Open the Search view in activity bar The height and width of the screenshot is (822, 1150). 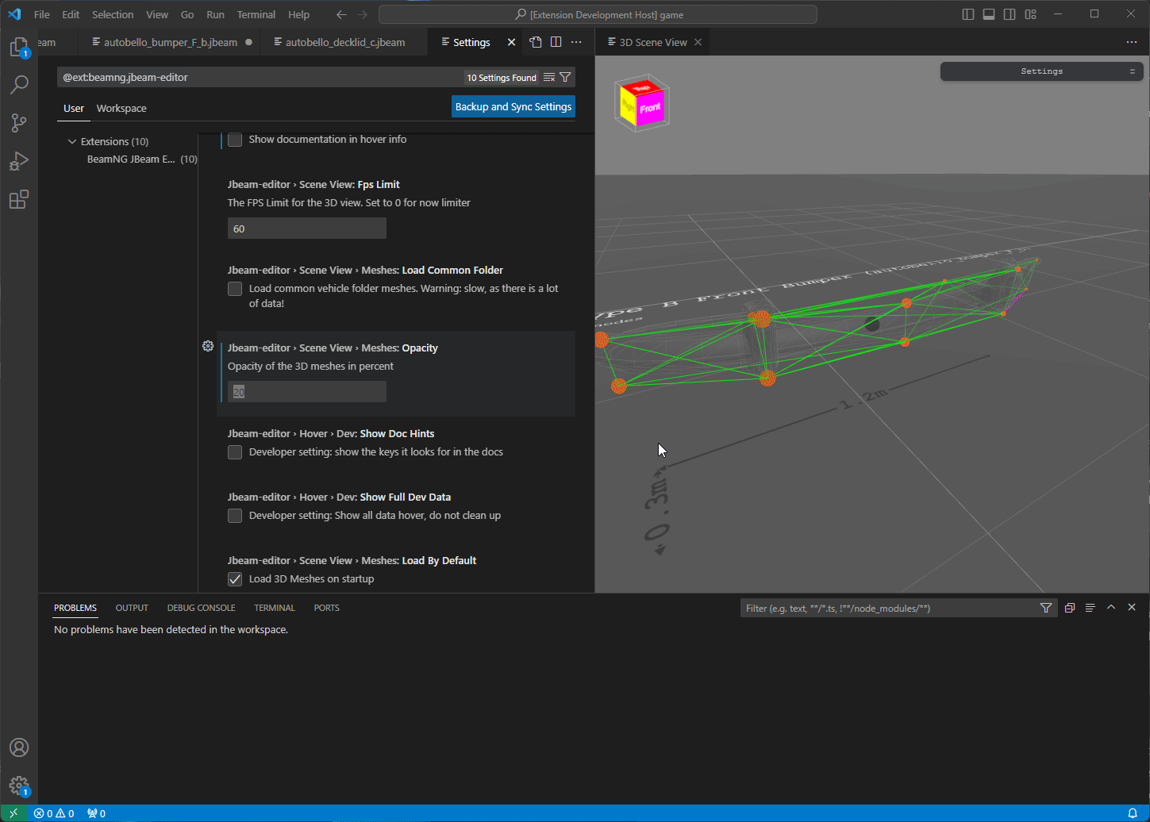click(x=19, y=84)
